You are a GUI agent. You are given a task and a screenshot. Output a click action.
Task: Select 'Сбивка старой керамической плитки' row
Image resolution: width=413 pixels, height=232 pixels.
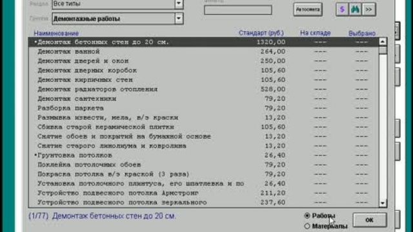[203, 127]
